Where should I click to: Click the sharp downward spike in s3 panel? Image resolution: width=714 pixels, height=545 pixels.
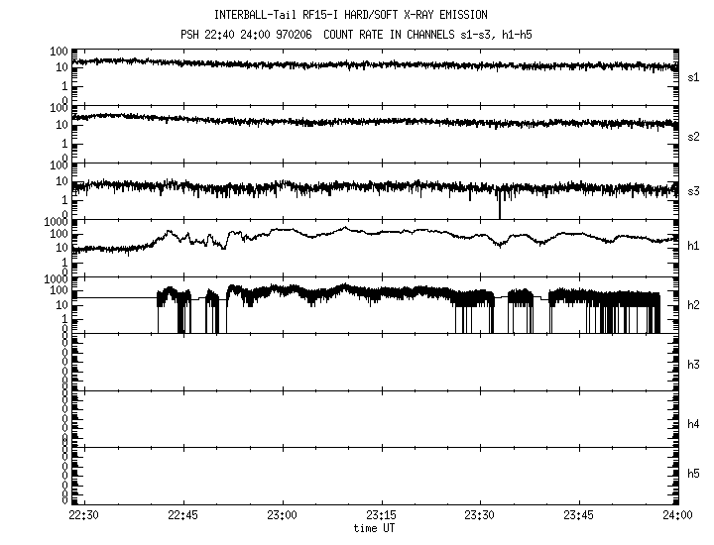[x=500, y=208]
